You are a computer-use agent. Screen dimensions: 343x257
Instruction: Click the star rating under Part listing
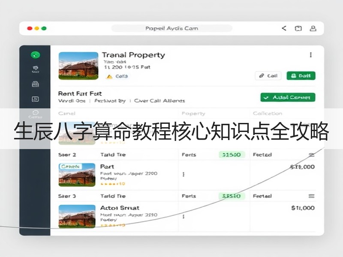click(x=113, y=184)
